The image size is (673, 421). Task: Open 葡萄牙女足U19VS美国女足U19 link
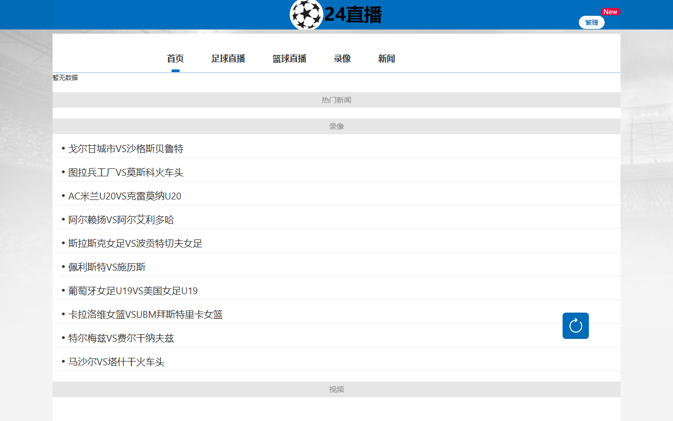tap(133, 291)
